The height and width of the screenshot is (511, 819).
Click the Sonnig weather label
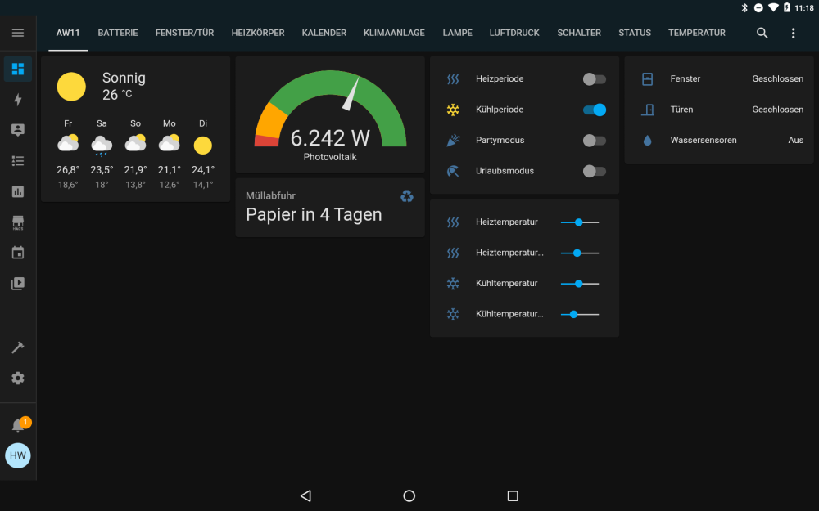pos(124,78)
